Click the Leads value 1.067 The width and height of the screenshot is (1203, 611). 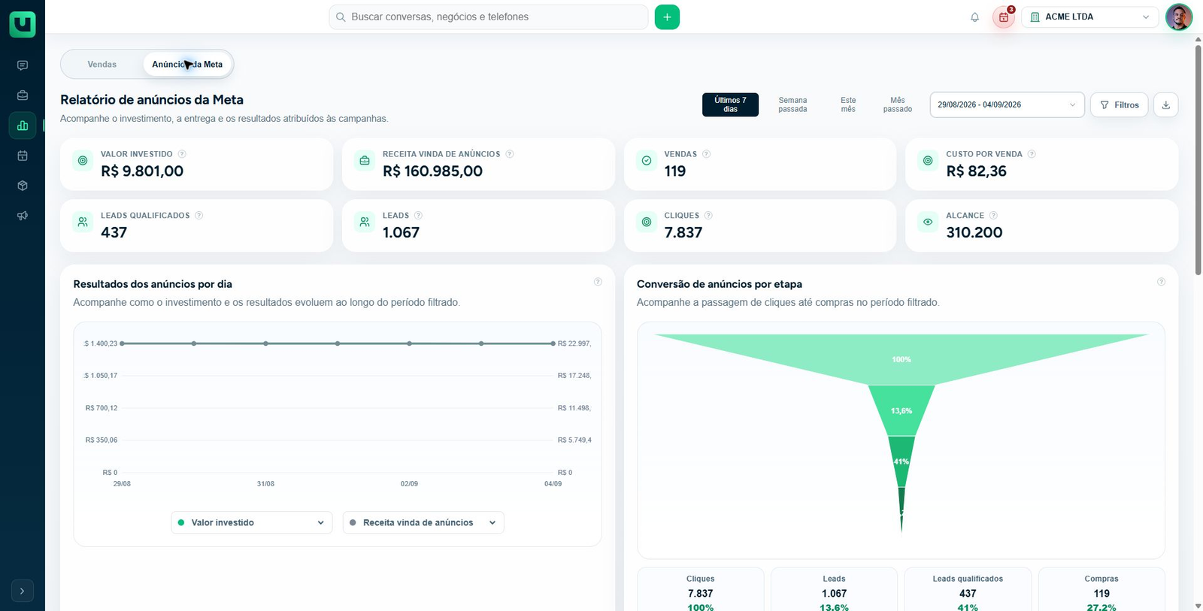pos(401,233)
